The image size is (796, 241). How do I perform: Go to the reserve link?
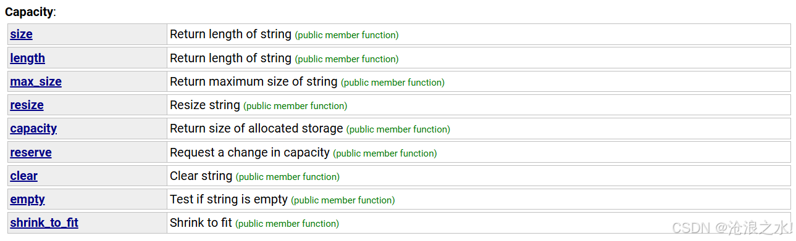coord(31,152)
